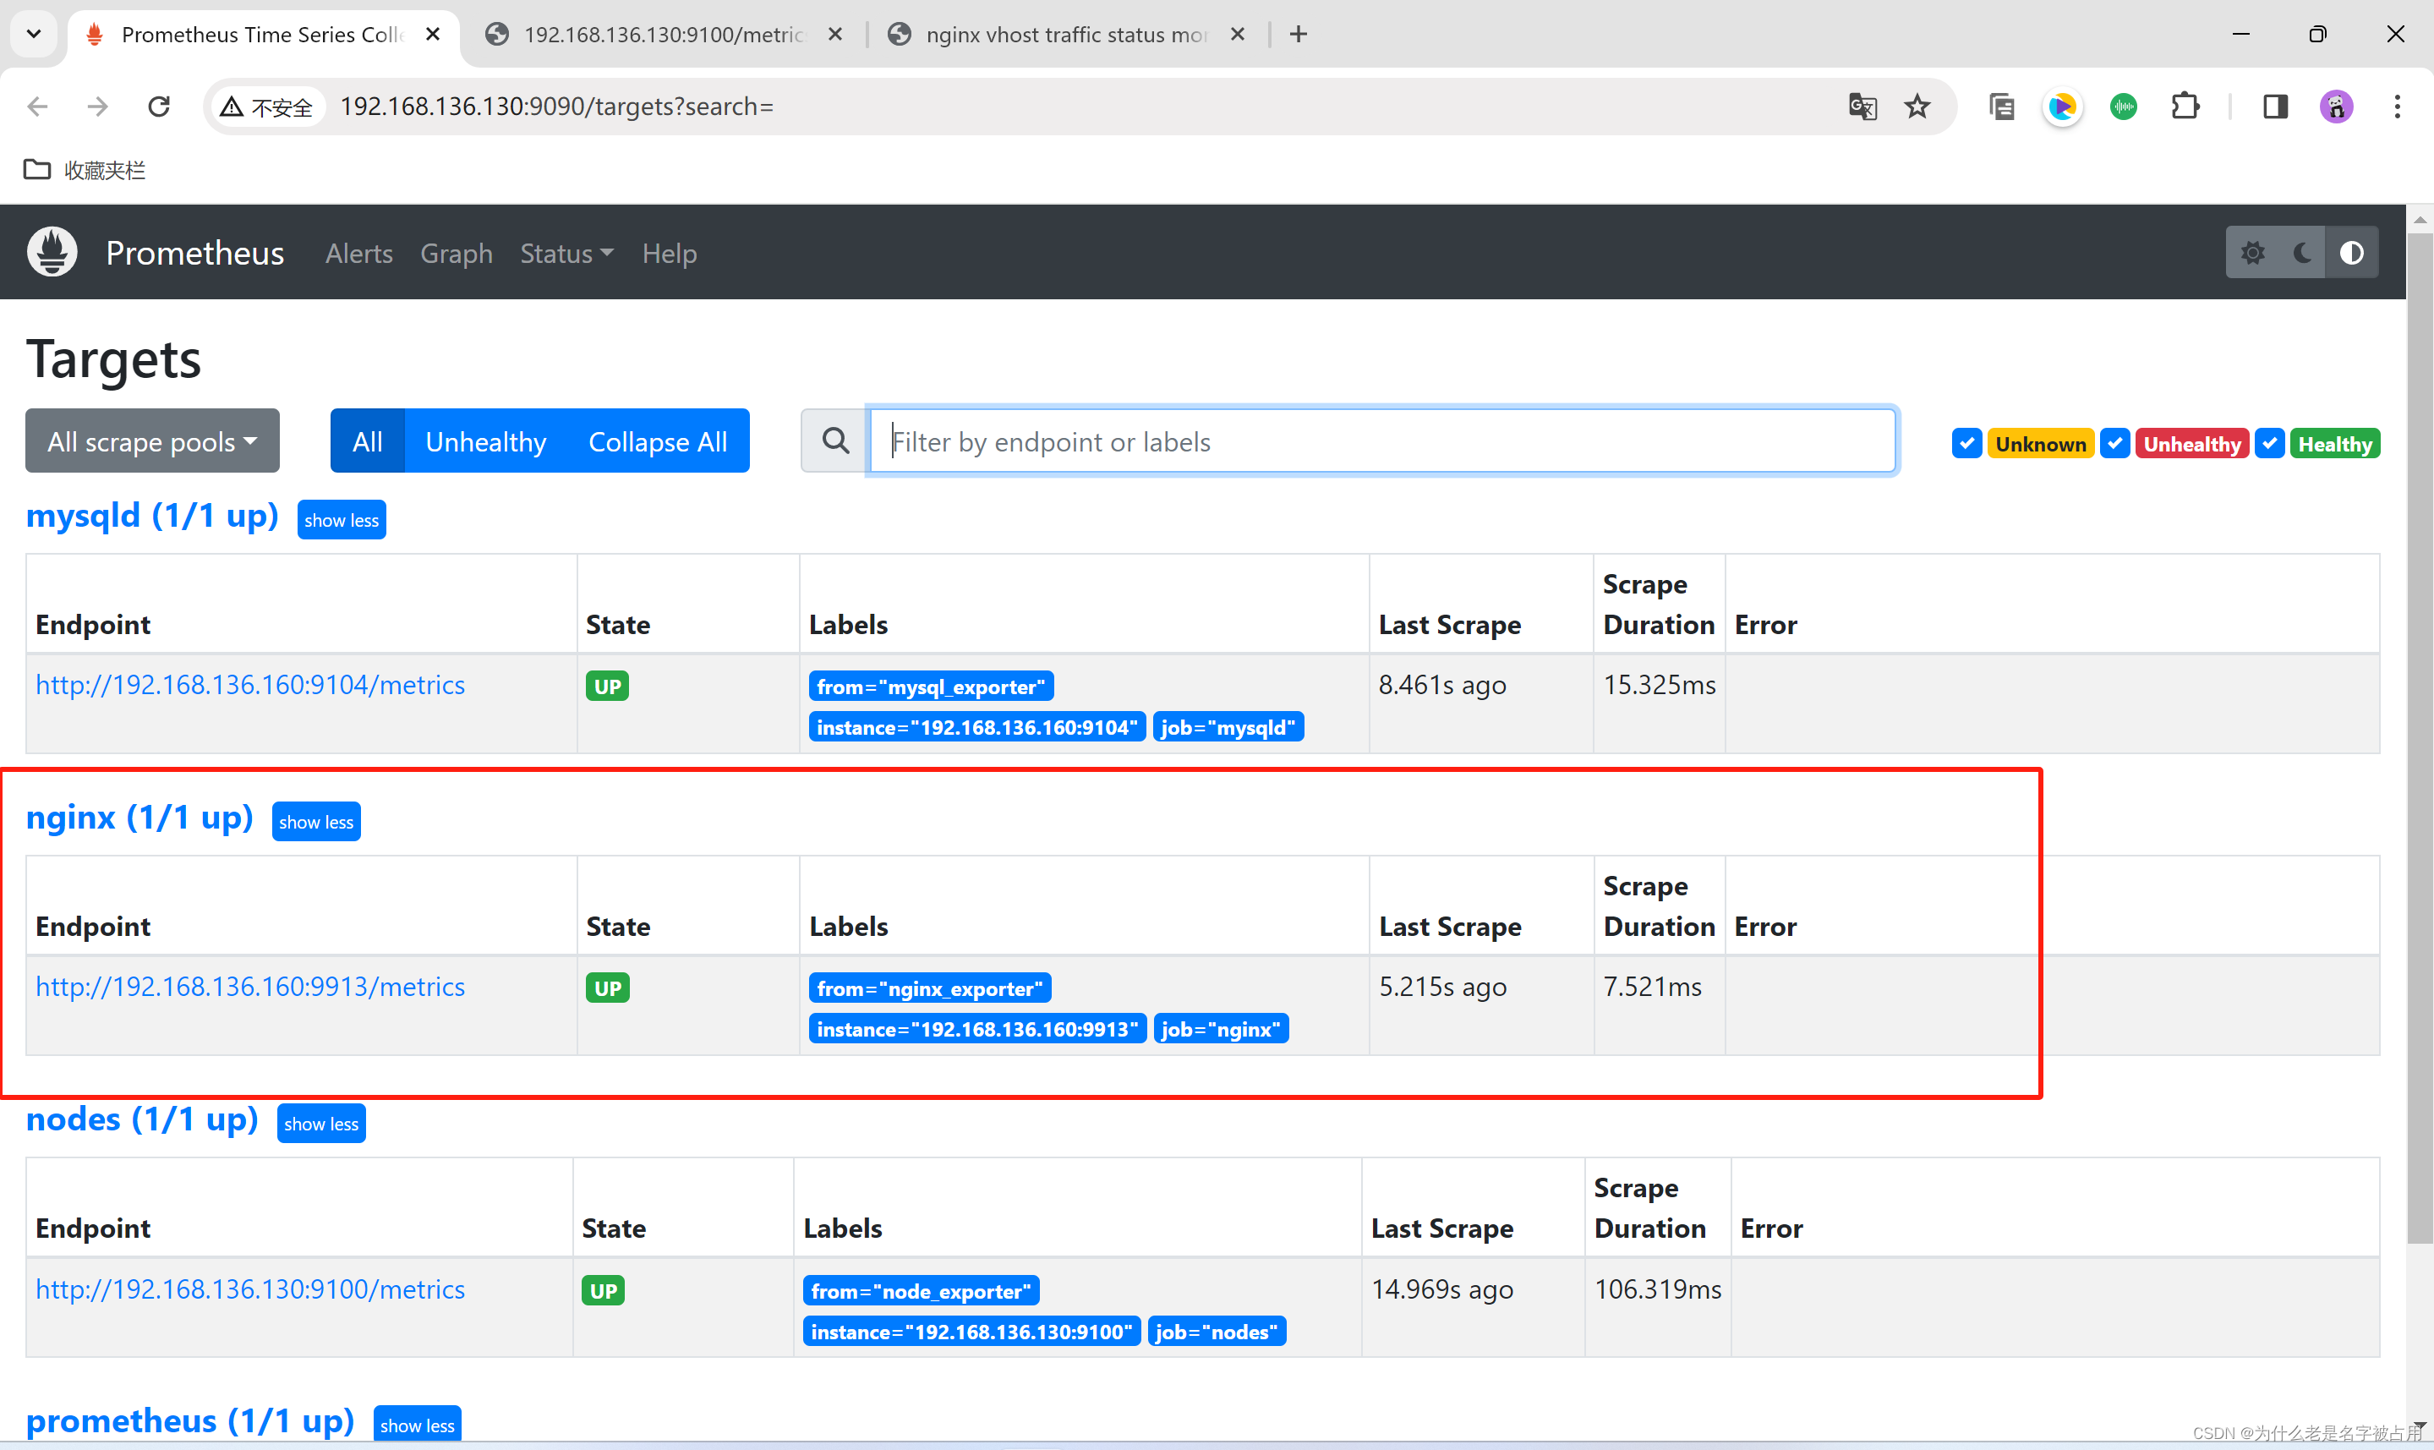Show All targets filter button
Screen dimensions: 2434x1450
[367, 440]
